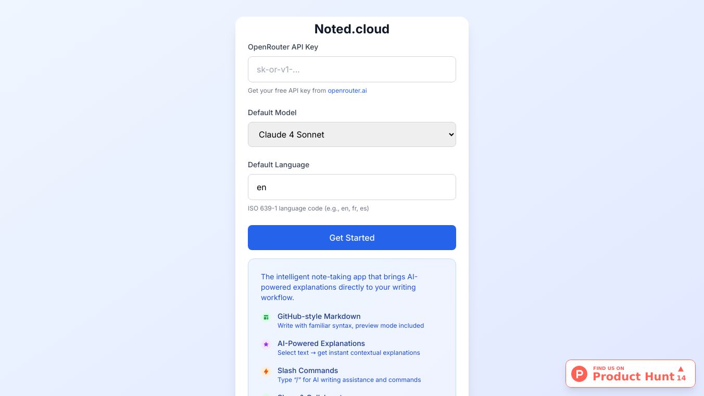Click the "Default Language" label
Screen dimensions: 704x396
tap(279, 165)
